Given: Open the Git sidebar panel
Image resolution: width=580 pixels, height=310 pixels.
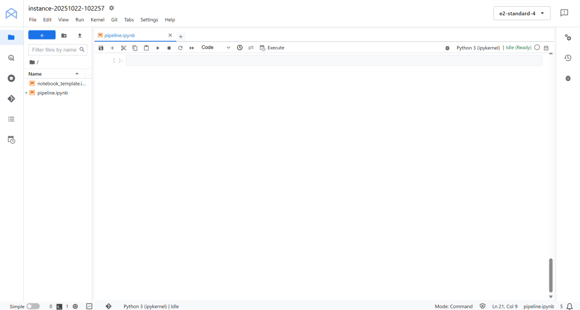Looking at the screenshot, I should point(11,98).
